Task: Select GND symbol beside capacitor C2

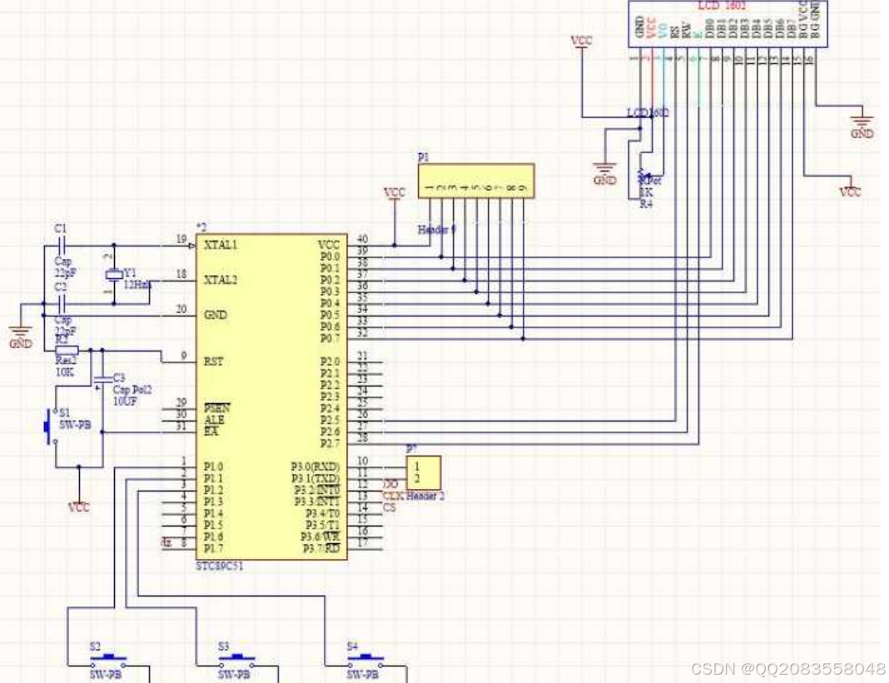Action: tap(21, 336)
